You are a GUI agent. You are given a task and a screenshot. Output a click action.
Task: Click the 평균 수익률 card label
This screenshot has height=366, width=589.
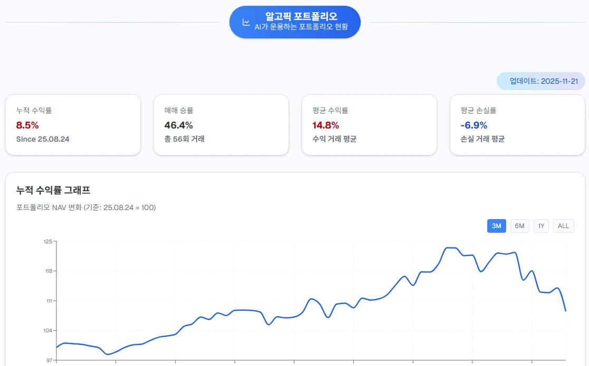pyautogui.click(x=330, y=111)
